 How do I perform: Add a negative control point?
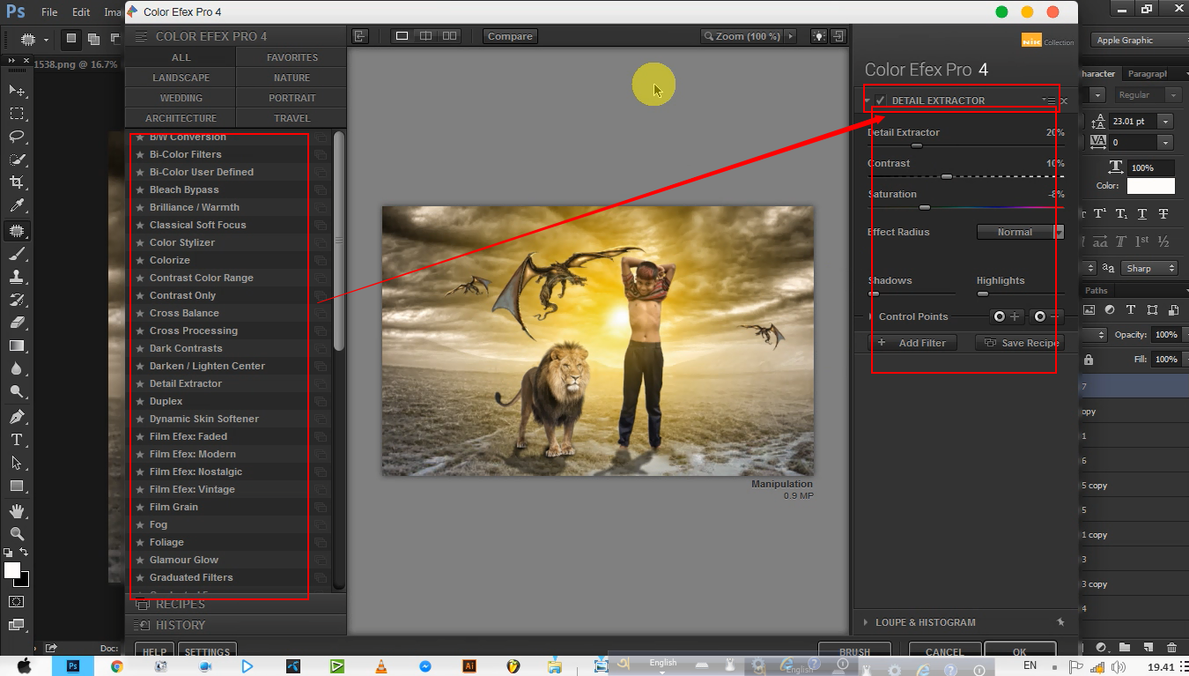1047,316
